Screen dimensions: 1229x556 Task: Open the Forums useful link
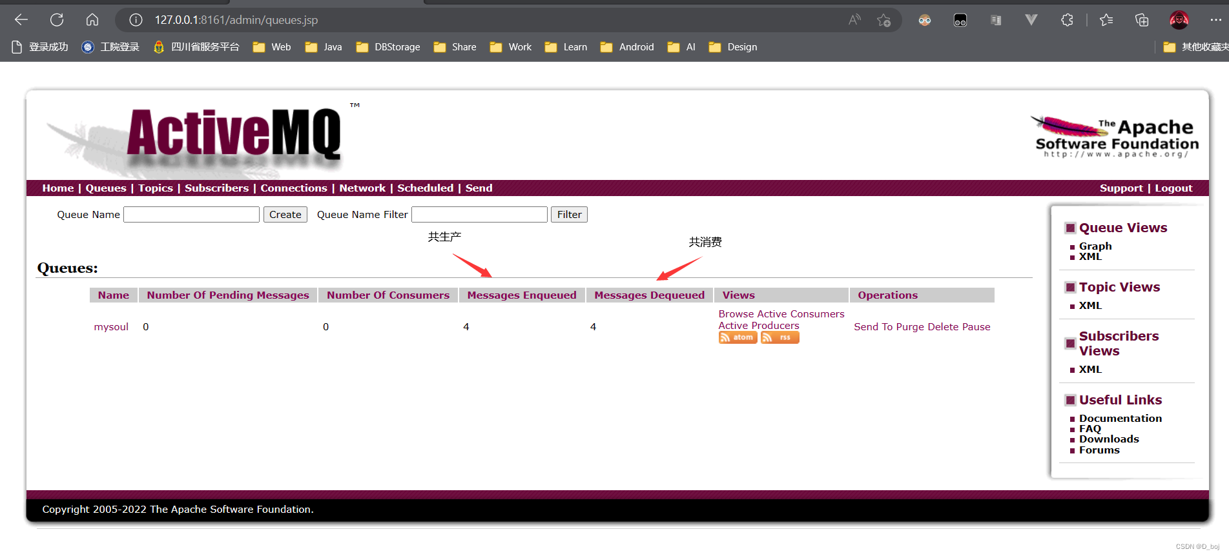[x=1099, y=450]
